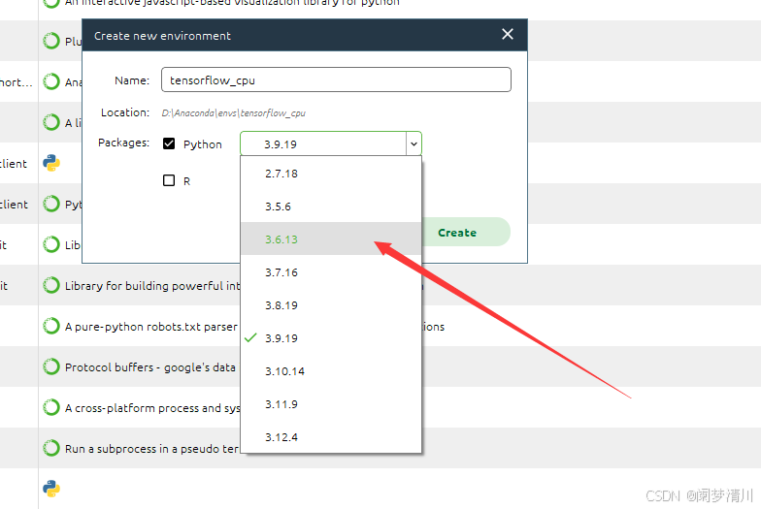The width and height of the screenshot is (761, 509).
Task: Click status icon for the 'A li' row
Action: click(50, 122)
